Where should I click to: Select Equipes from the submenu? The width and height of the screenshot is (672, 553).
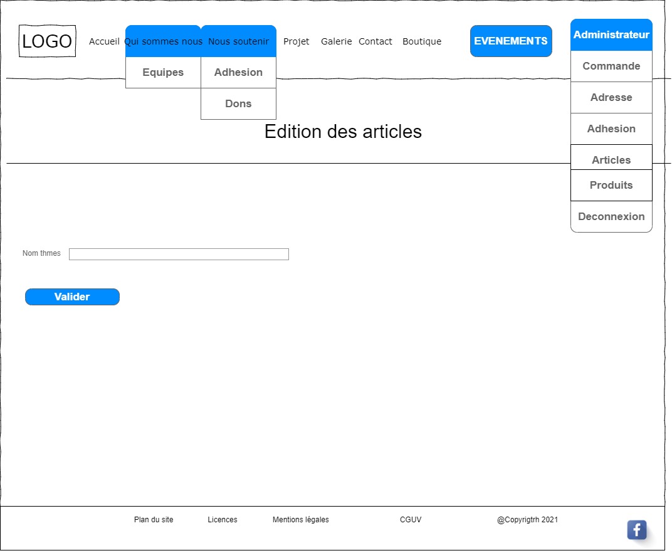tap(163, 73)
